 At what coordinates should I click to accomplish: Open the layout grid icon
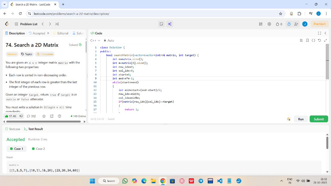261,24
